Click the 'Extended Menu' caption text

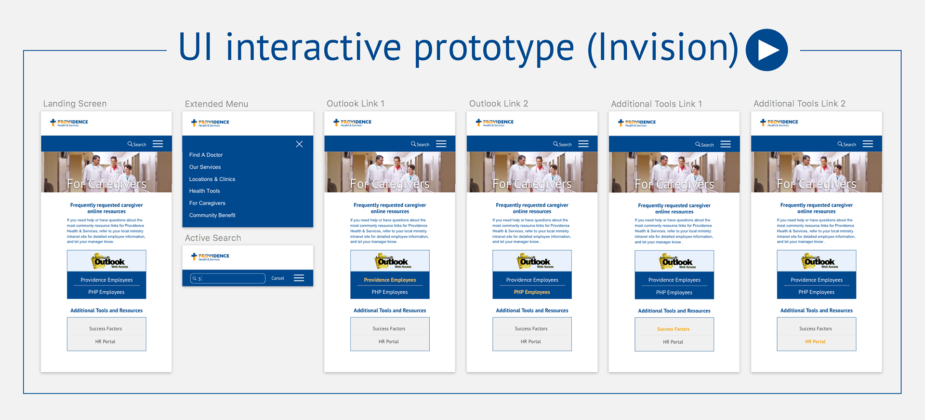click(216, 104)
